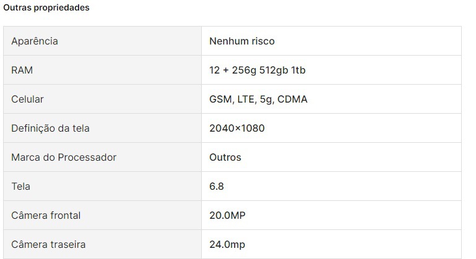476x259 pixels.
Task: Click the "20.0MP" front camera value
Action: 228,215
